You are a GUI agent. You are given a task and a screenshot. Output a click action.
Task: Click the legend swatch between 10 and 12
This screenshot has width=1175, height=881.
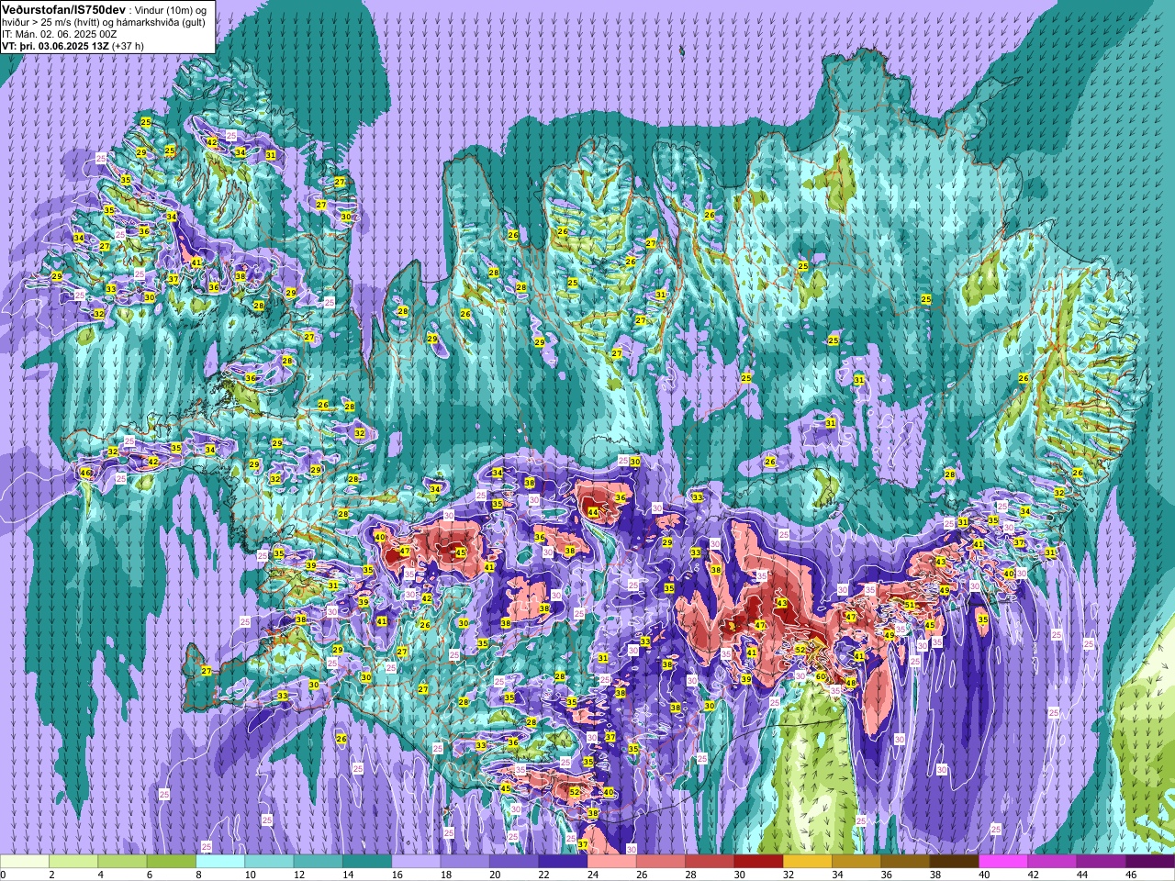pyautogui.click(x=269, y=863)
